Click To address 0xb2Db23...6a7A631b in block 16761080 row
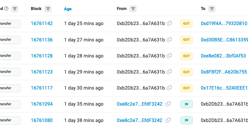This screenshot has width=248, height=127. coord(225,120)
